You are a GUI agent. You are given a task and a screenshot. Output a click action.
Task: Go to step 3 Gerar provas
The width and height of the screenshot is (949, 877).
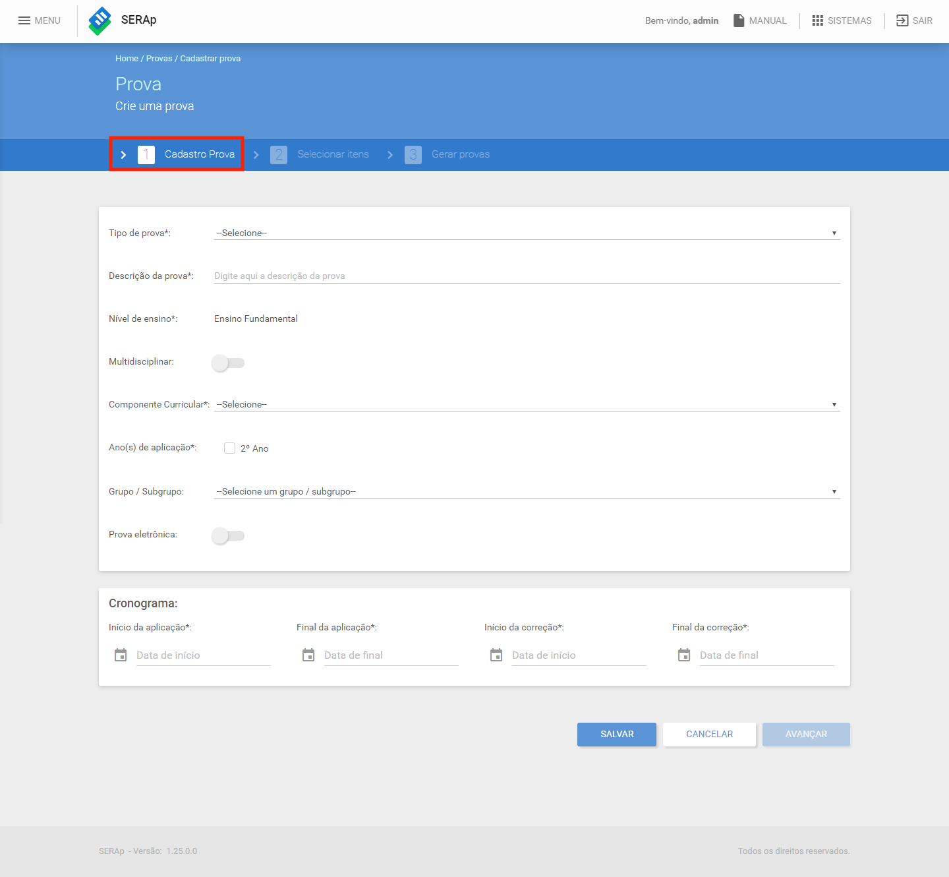point(447,154)
